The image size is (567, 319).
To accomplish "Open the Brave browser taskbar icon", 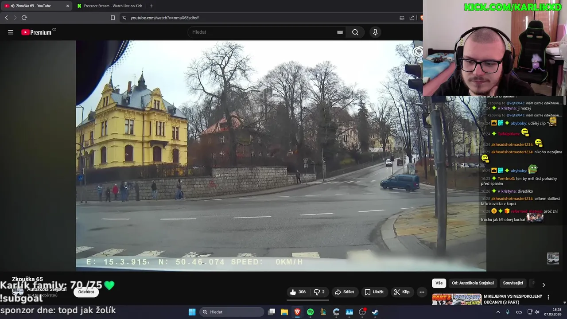I will click(297, 312).
